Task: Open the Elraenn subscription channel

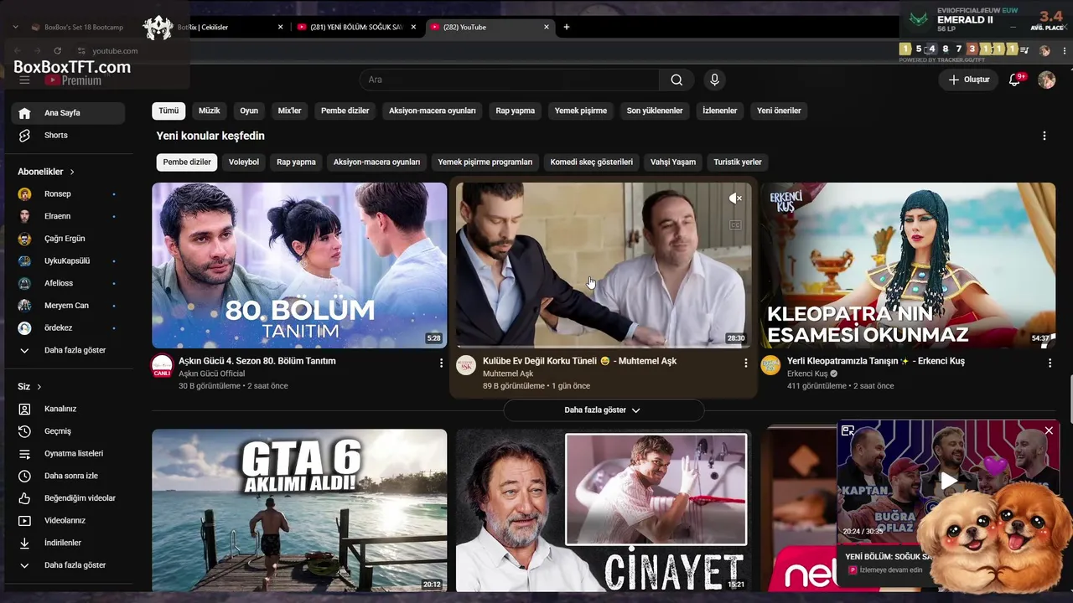Action: pyautogui.click(x=68, y=216)
